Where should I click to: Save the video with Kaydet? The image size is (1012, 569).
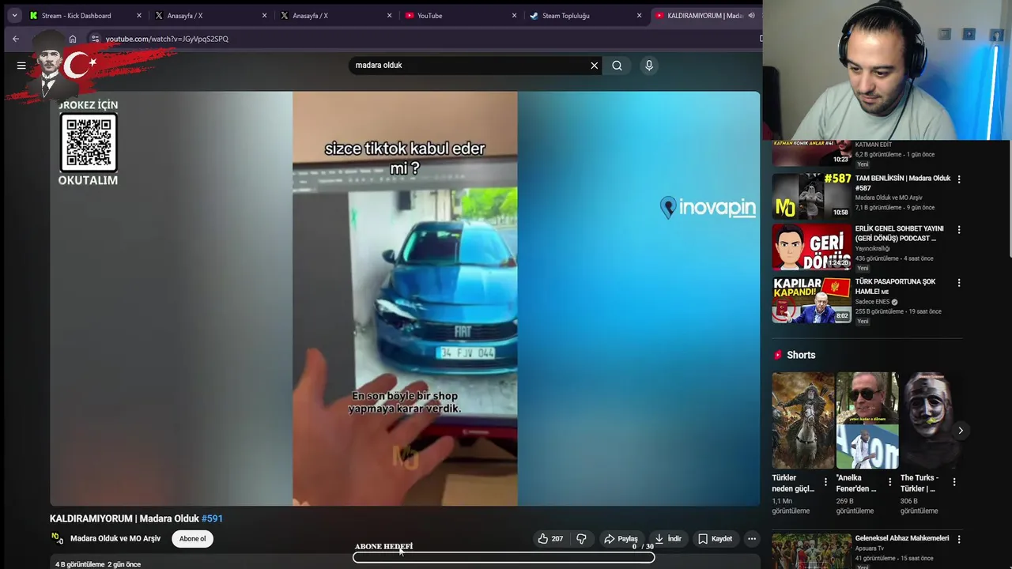(x=715, y=539)
